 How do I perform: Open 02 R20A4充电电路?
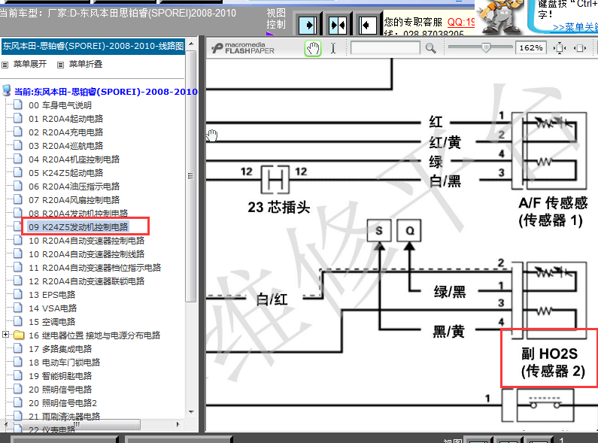coord(65,132)
